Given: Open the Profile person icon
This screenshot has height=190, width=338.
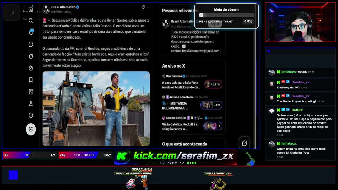Looking at the screenshot, I should (31, 103).
